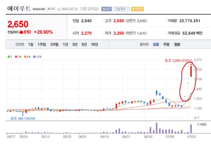Click the 거래대금 value 52,649 백만
The height and width of the screenshot is (144, 211).
(x=192, y=33)
